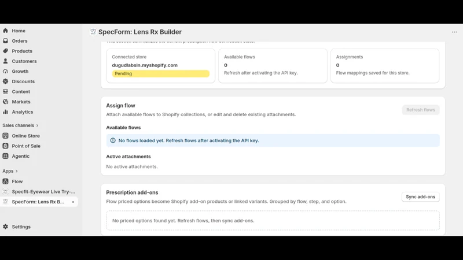This screenshot has height=260, width=463.
Task: Expand the Sales channels section chevron
Action: pos(37,125)
